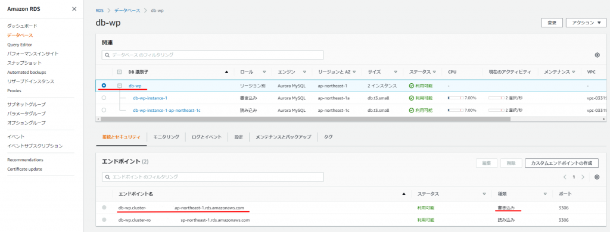Click activity bar of db-wp-instance-1 row
The width and height of the screenshot is (610, 232).
(x=496, y=98)
